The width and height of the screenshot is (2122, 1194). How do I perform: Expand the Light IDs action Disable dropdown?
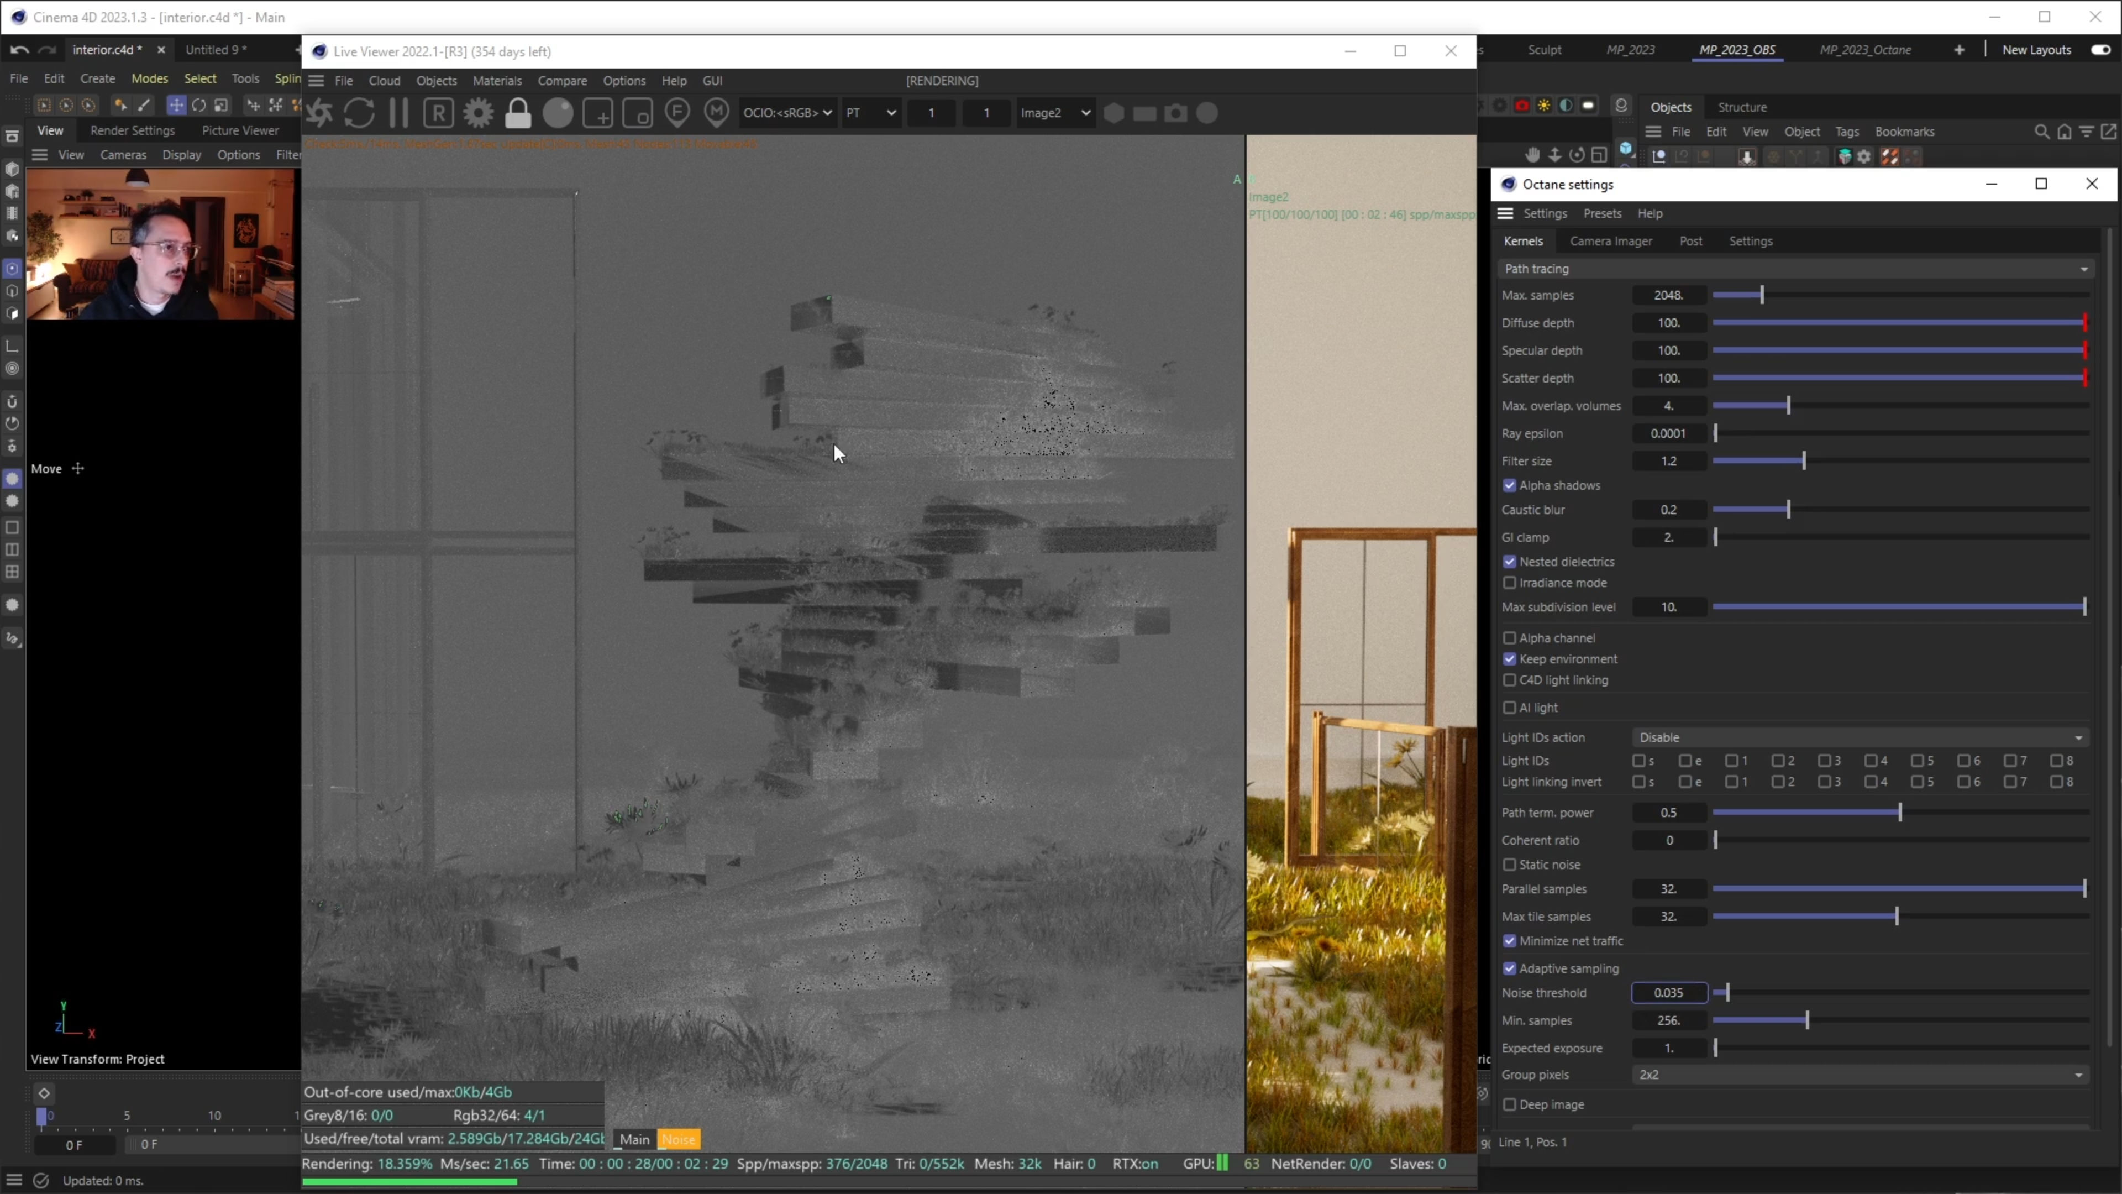[x=1860, y=737]
